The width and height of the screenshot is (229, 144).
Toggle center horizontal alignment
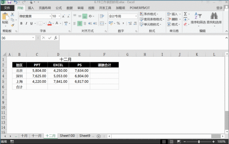tap(80, 23)
